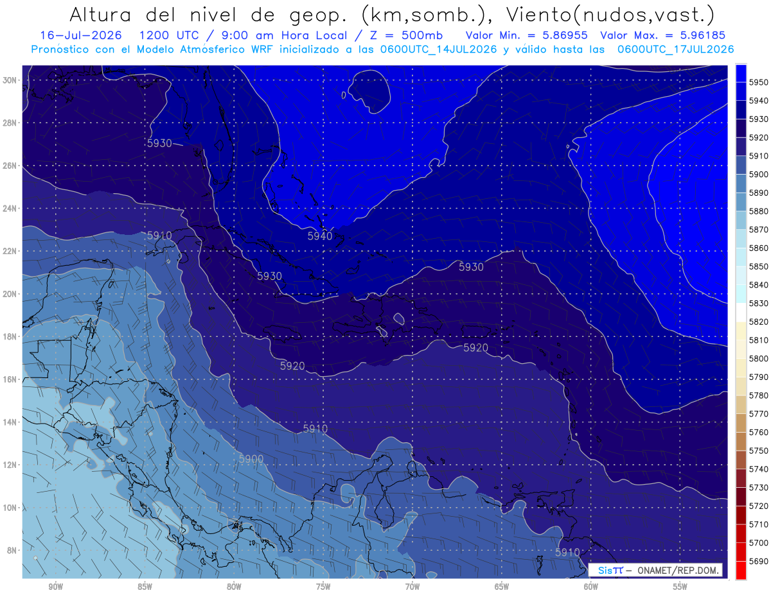Click 'Valor Max. = 5.96185' value
The width and height of the screenshot is (771, 595).
pos(663,35)
